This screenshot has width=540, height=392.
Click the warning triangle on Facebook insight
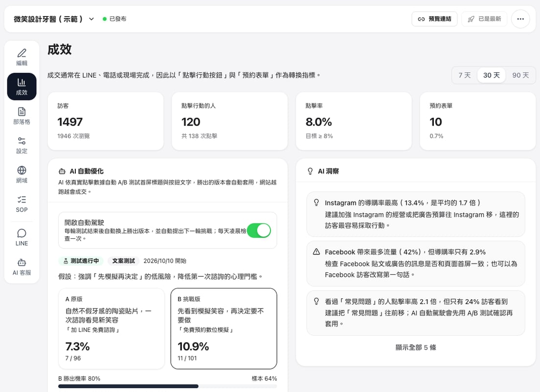click(316, 252)
